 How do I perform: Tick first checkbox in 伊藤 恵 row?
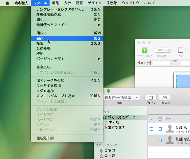[x=152, y=129]
